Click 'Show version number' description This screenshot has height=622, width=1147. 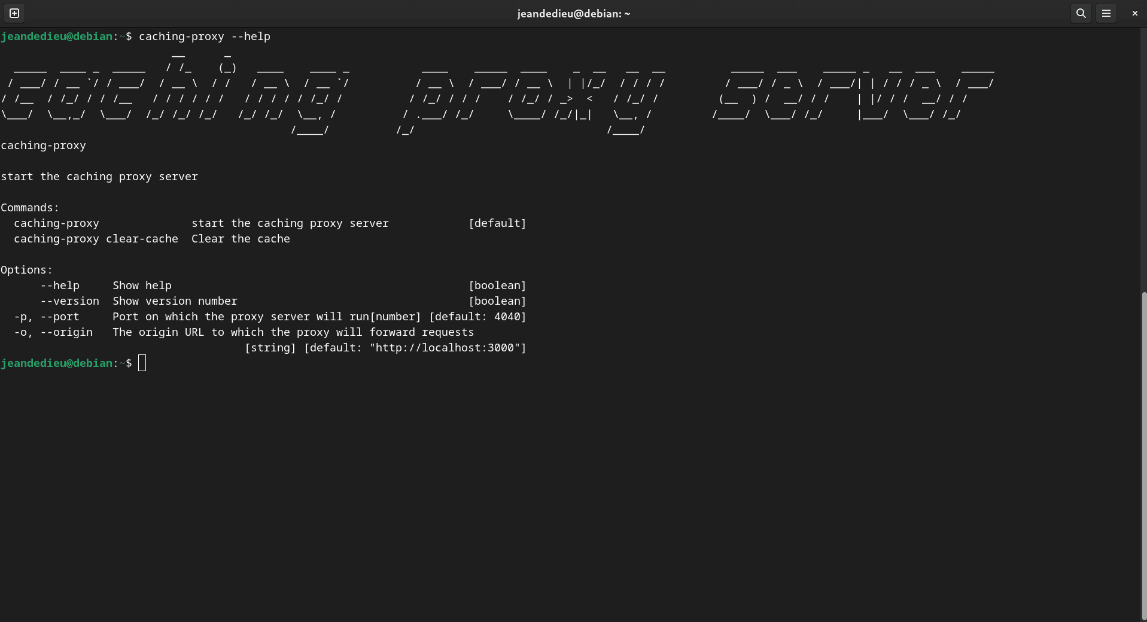click(x=175, y=301)
